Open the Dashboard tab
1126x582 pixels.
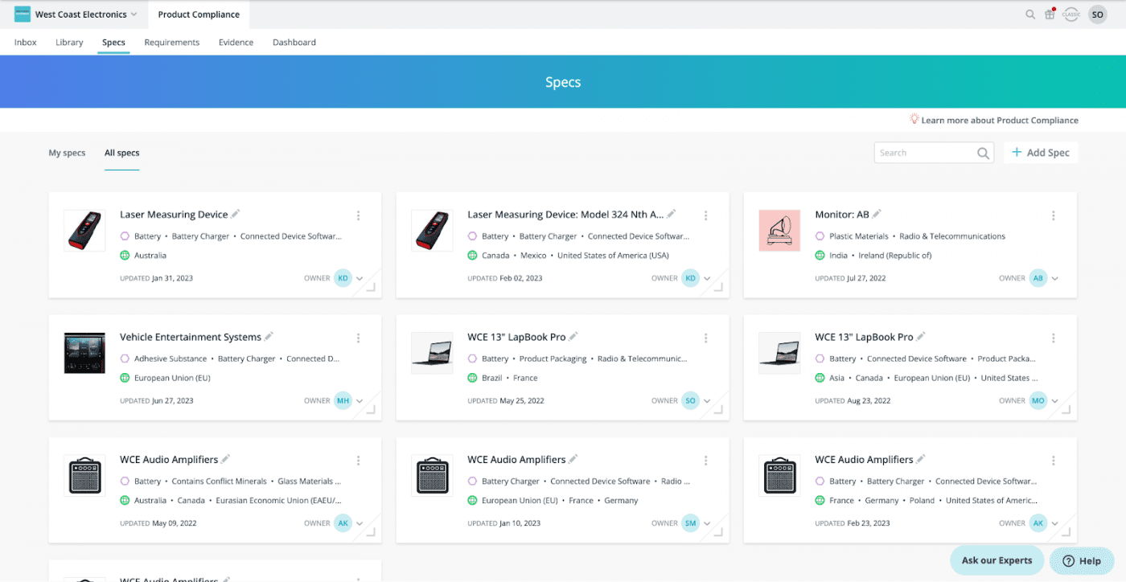pos(294,43)
